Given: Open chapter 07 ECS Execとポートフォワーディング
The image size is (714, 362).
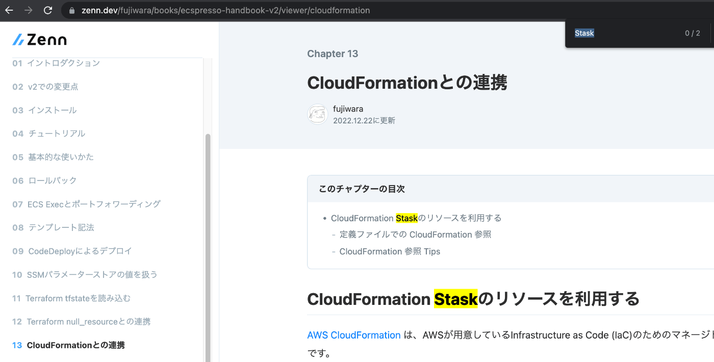Looking at the screenshot, I should 87,204.
